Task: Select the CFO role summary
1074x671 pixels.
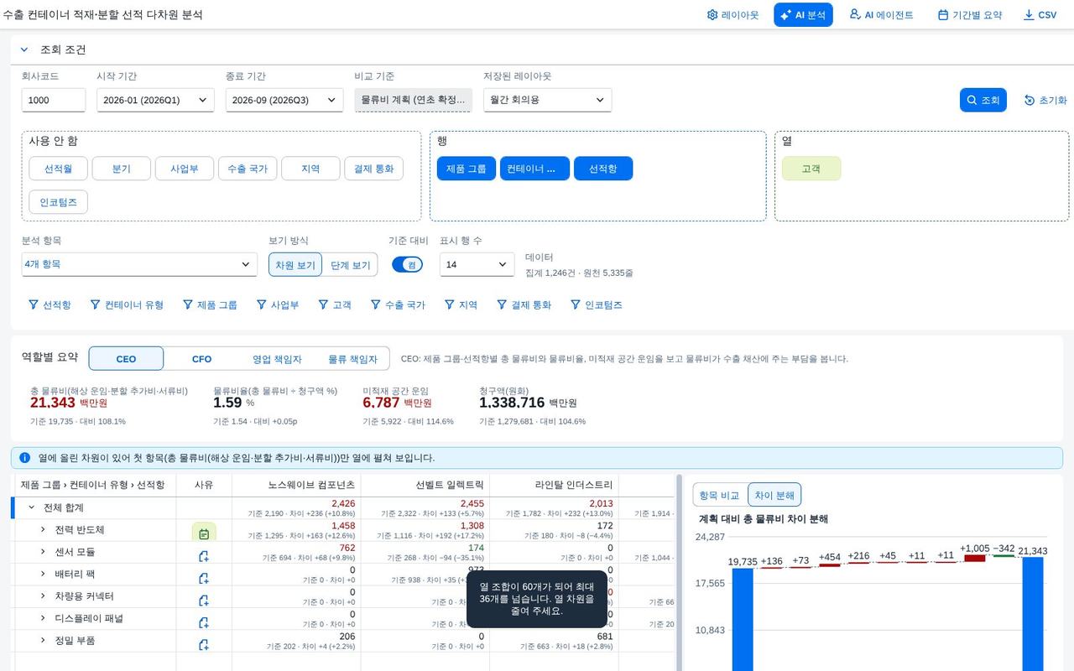Action: click(201, 358)
